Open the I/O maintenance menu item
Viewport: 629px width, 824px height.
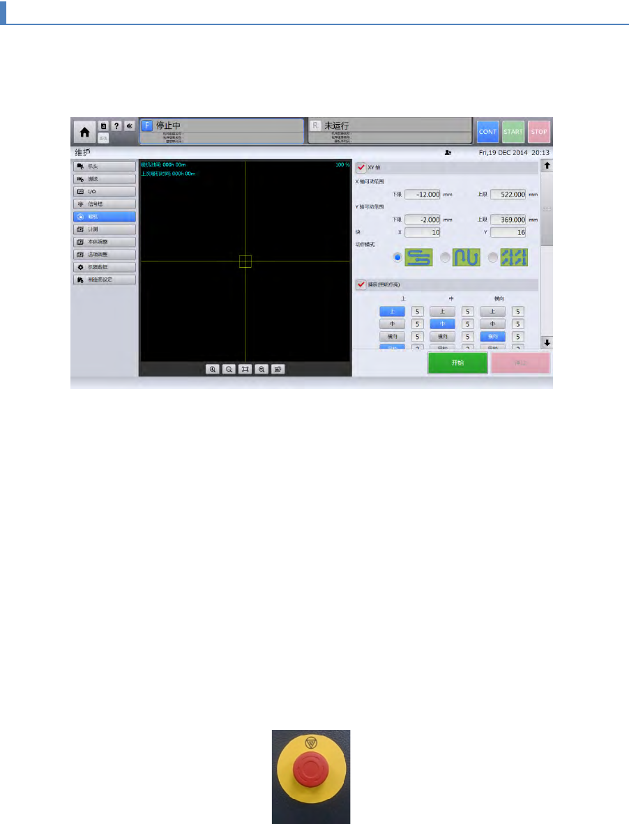[x=105, y=191]
